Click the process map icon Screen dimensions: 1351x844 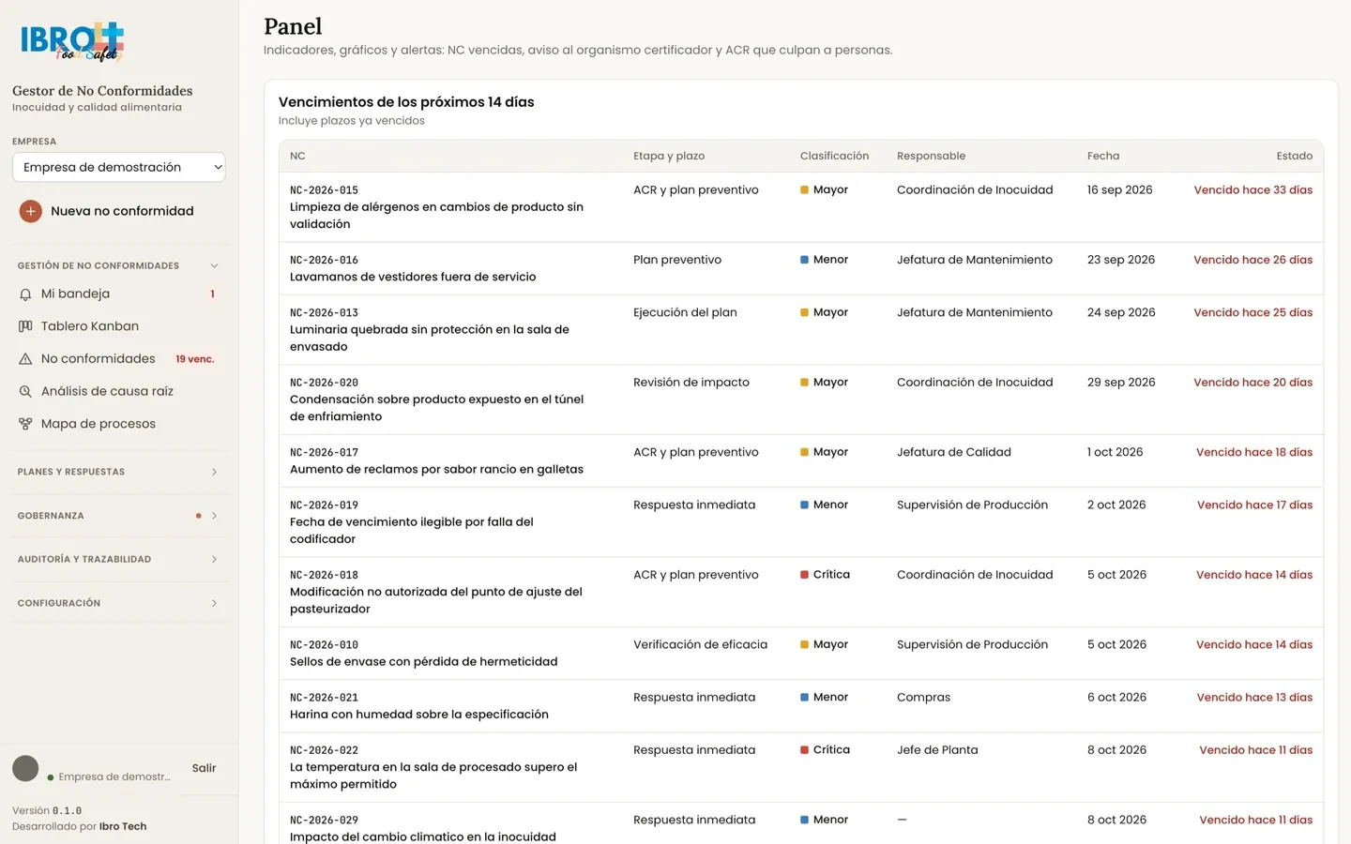pos(25,424)
